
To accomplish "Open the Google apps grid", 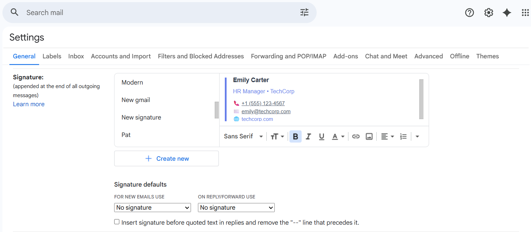I will 525,12.
